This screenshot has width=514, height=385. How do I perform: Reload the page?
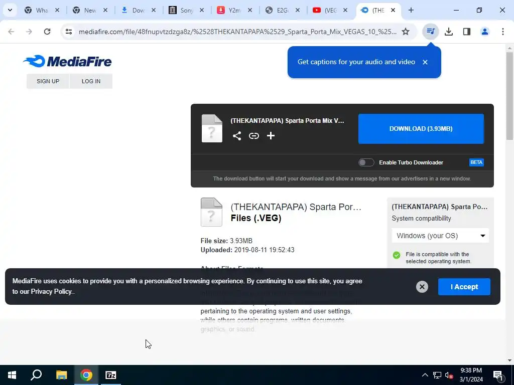47,32
